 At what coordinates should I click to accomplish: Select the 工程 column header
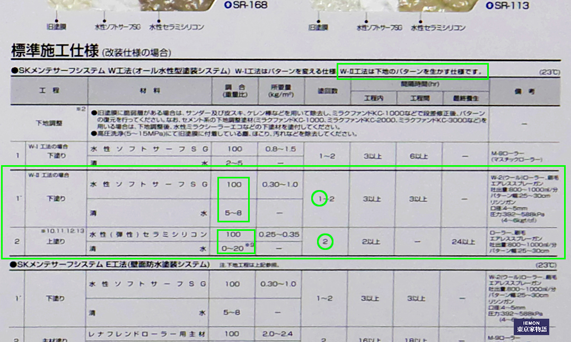49,91
